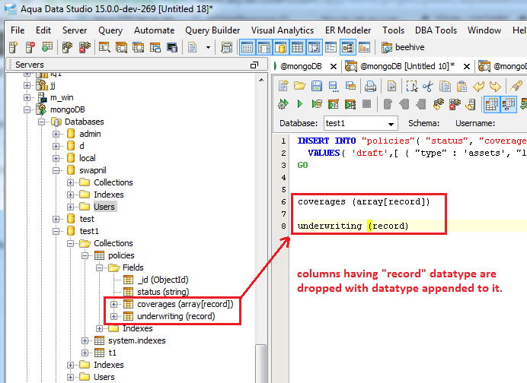Click the register server icon in main toolbar

13,47
